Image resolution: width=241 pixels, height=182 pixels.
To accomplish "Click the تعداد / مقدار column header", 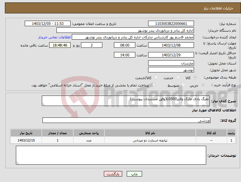I will point(57,133).
